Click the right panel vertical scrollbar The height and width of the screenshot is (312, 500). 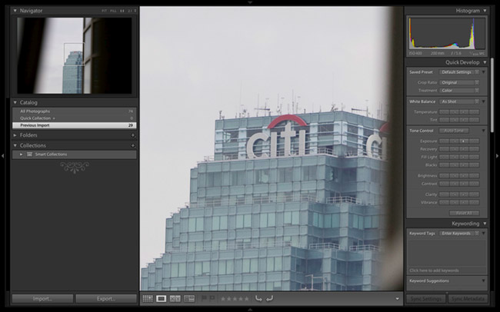click(x=492, y=95)
